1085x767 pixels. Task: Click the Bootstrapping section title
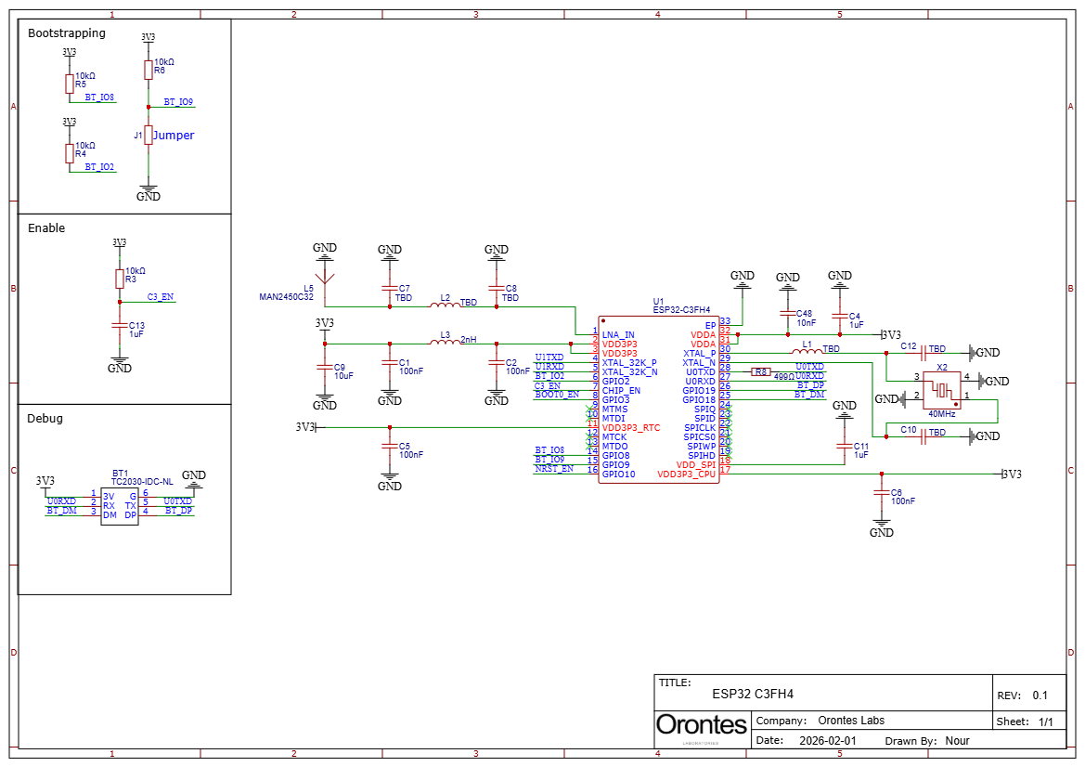point(67,33)
